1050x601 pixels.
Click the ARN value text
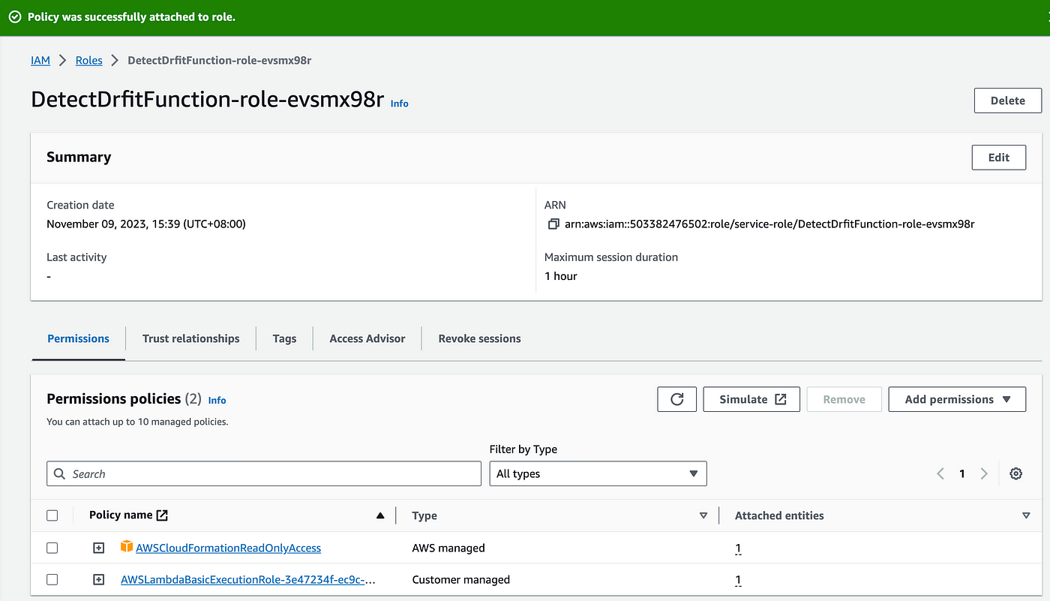[x=769, y=224]
